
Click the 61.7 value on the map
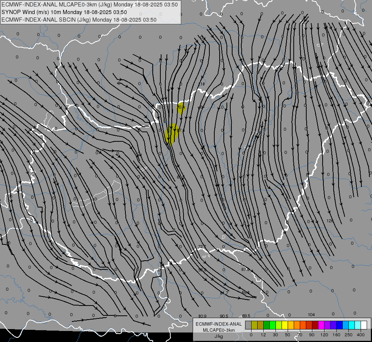pos(224,293)
